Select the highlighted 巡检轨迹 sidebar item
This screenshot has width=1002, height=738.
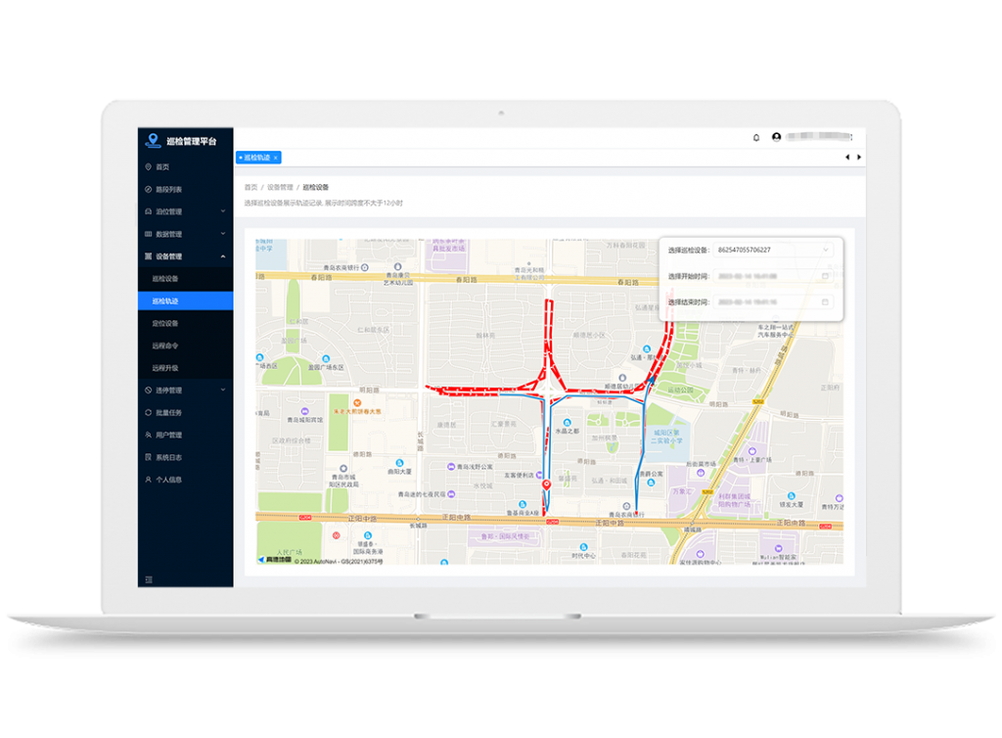[x=185, y=300]
